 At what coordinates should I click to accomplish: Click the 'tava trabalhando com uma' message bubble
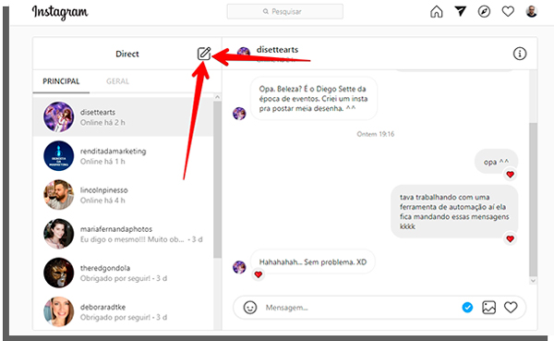point(454,212)
